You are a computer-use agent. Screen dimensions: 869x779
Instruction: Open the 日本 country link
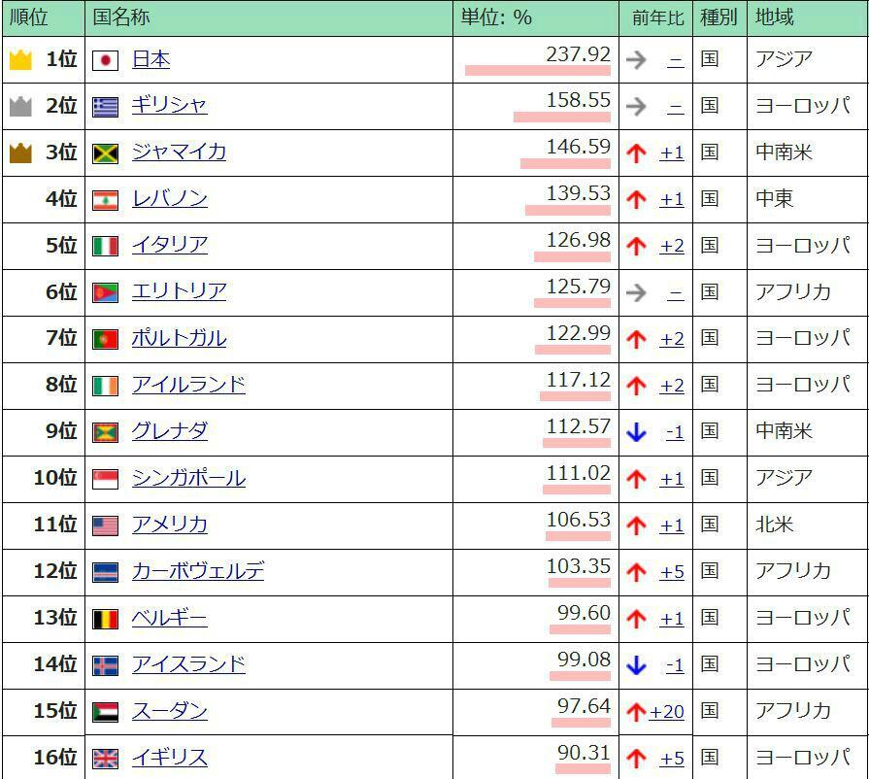click(x=150, y=59)
